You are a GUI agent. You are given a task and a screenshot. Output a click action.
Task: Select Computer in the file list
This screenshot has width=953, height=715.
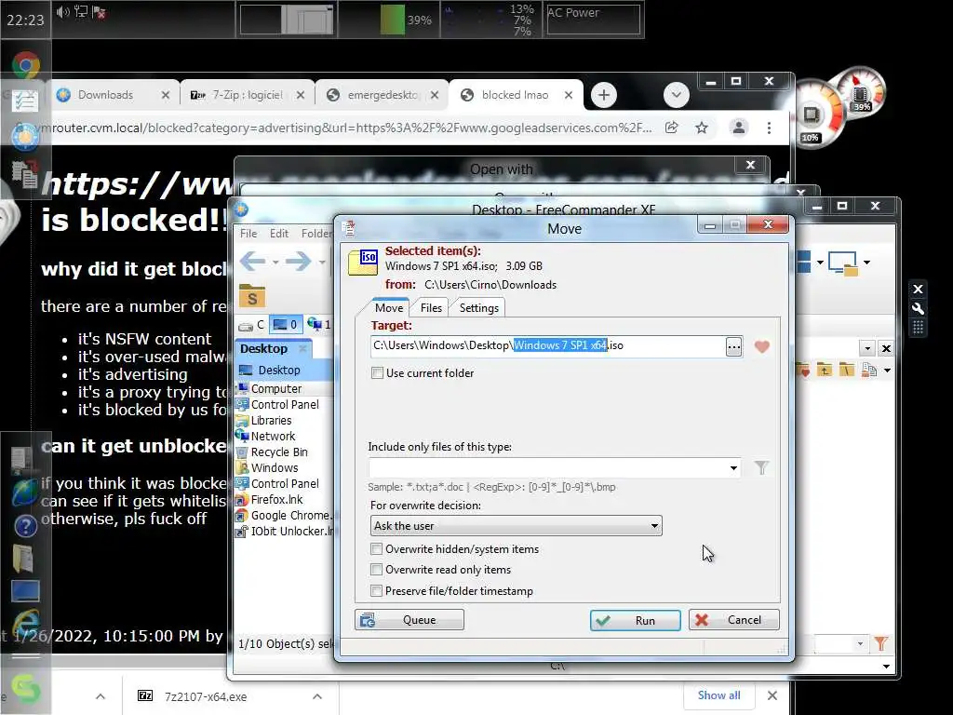pos(275,388)
